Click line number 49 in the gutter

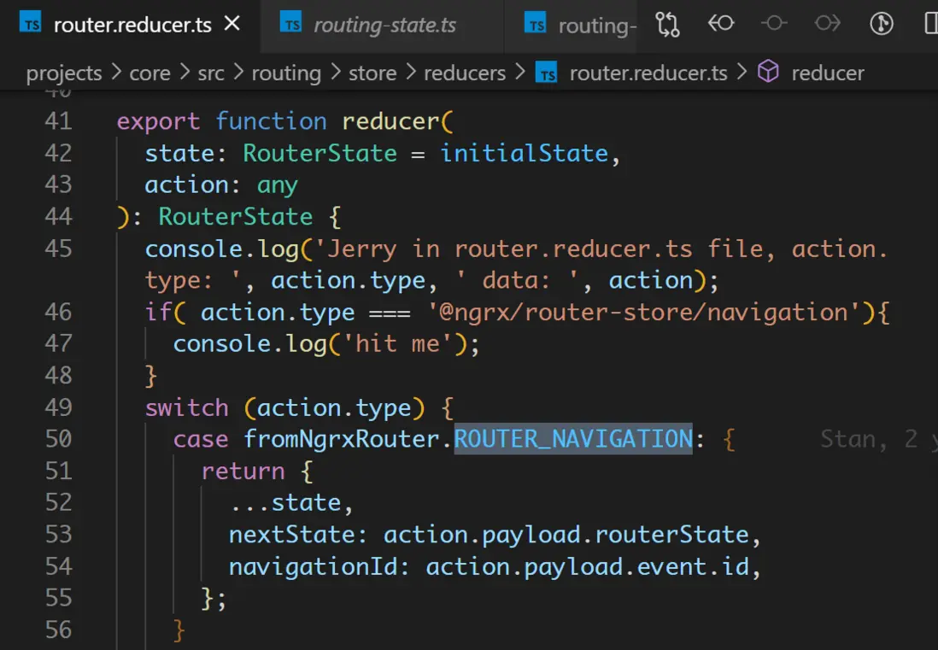tap(58, 407)
